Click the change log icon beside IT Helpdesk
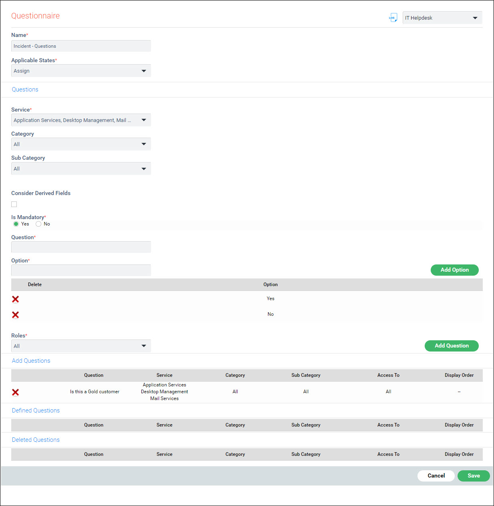 tap(393, 18)
